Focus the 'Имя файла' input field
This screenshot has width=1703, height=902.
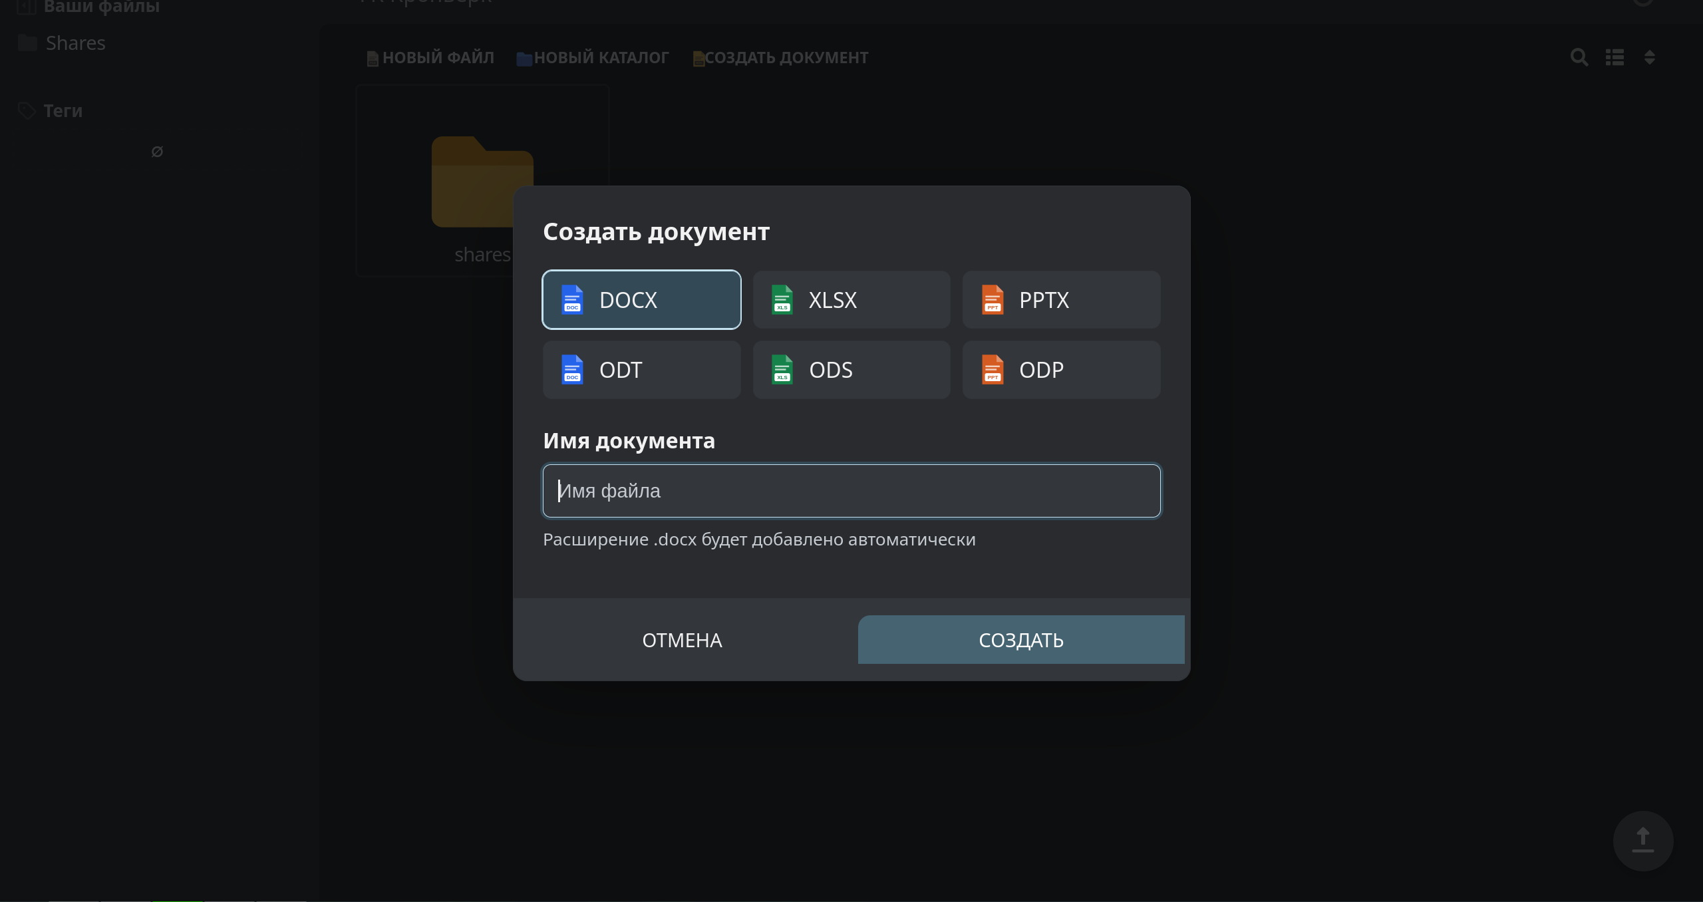[851, 491]
